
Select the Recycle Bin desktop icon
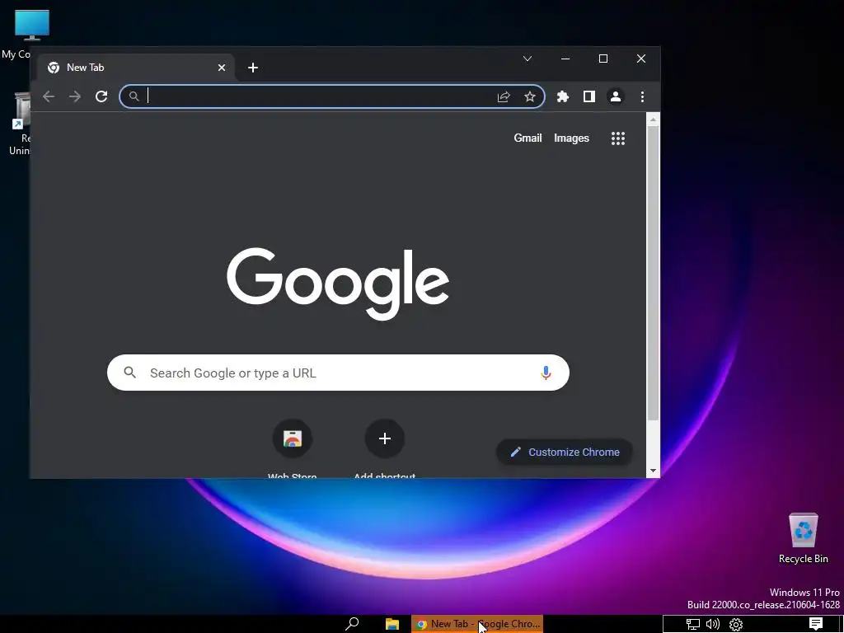coord(803,538)
